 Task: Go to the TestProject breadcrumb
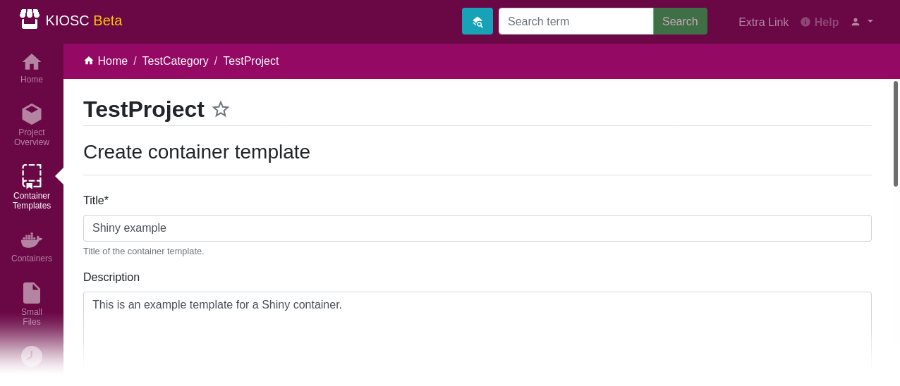pos(251,61)
